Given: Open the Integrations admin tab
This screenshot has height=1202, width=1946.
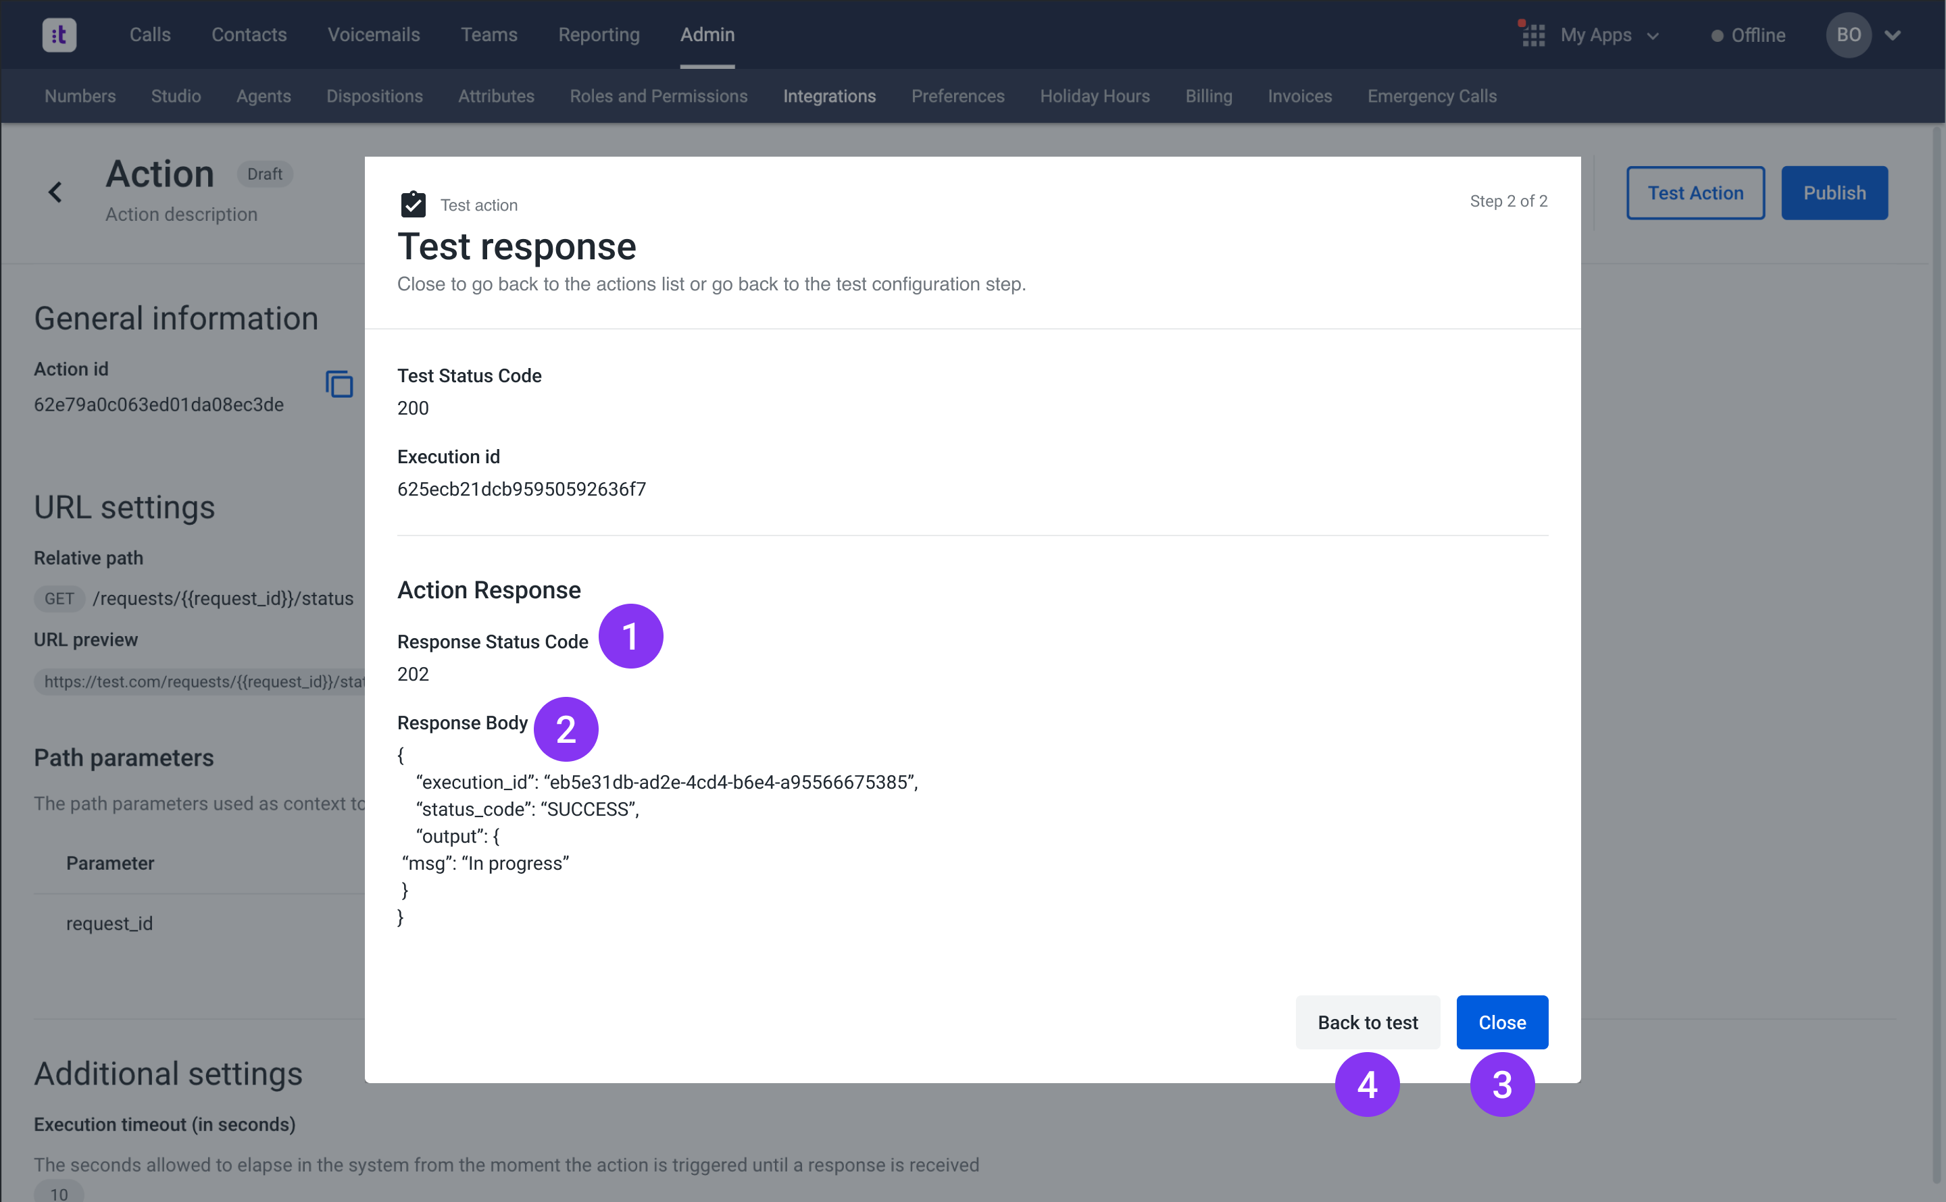Looking at the screenshot, I should pos(828,96).
